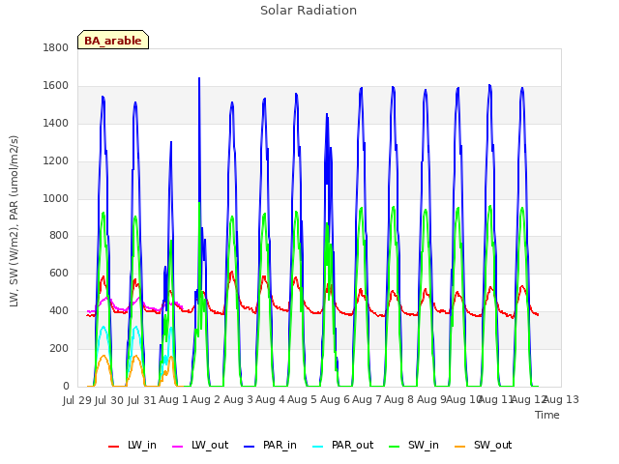The width and height of the screenshot is (619, 464).
Task: Click the 0 y-axis tick label
Action: coord(66,386)
